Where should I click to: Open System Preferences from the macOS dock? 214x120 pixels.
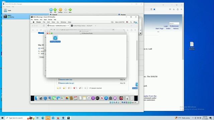111,98
